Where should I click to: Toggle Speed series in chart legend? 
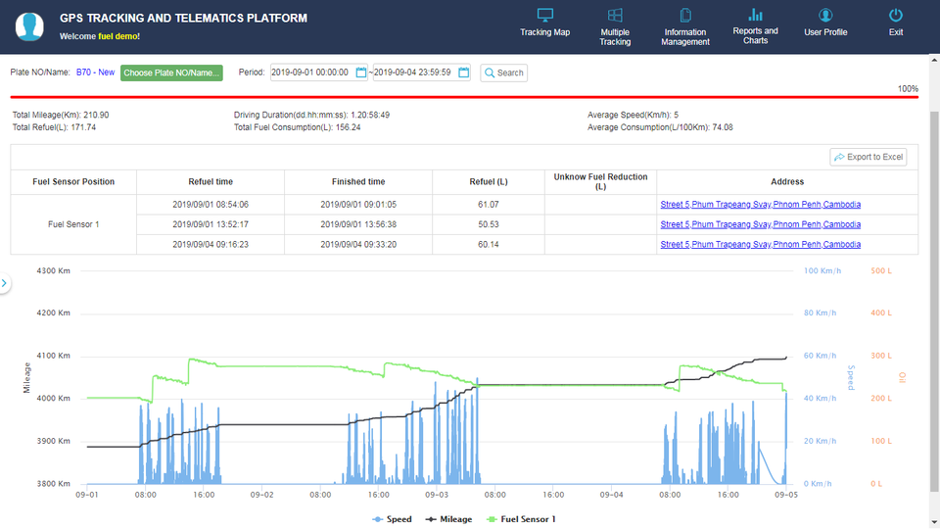tap(392, 519)
